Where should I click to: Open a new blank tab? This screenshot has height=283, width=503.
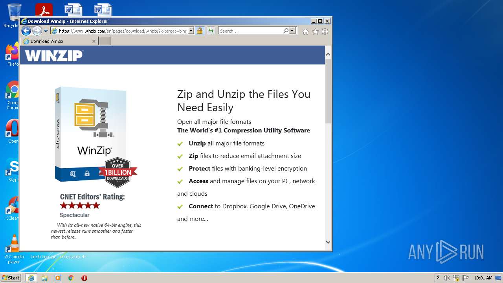point(104,41)
